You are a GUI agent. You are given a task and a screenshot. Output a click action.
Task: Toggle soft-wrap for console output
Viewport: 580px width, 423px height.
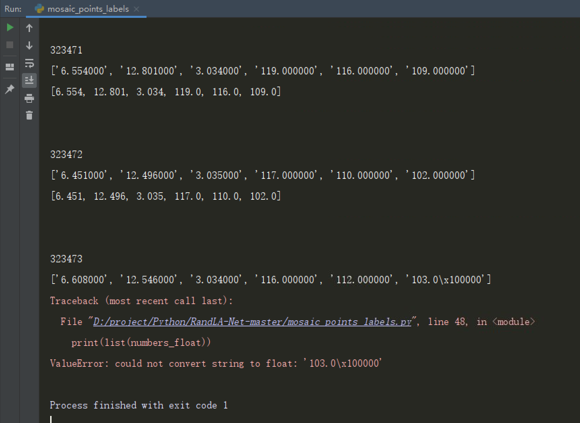click(29, 63)
